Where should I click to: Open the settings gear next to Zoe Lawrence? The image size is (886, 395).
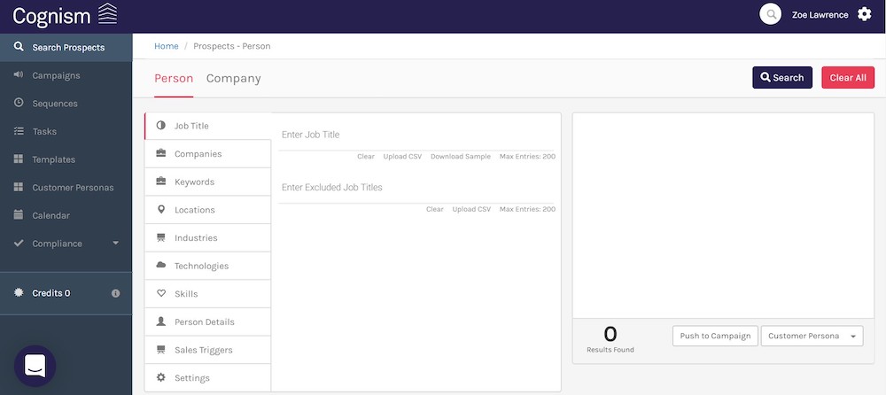pos(865,15)
